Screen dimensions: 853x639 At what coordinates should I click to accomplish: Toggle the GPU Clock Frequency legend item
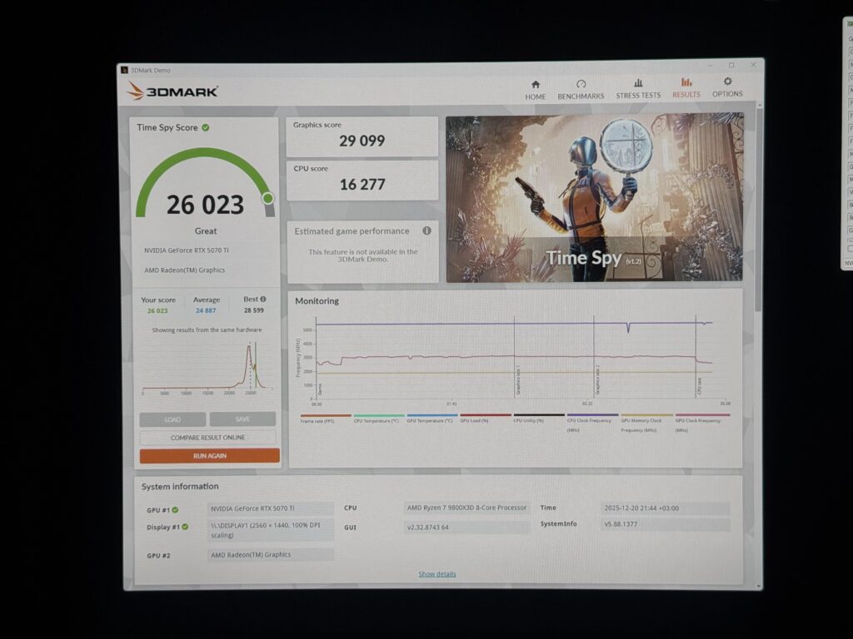[701, 423]
